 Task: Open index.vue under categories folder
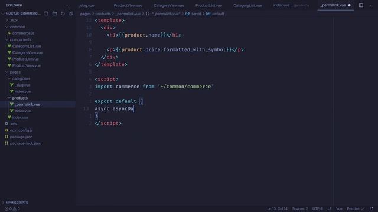coord(22,92)
